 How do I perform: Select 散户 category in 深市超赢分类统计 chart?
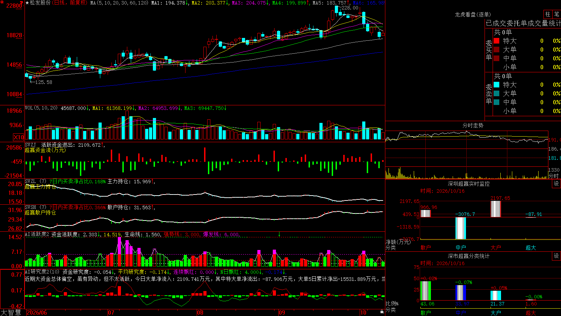click(x=426, y=312)
